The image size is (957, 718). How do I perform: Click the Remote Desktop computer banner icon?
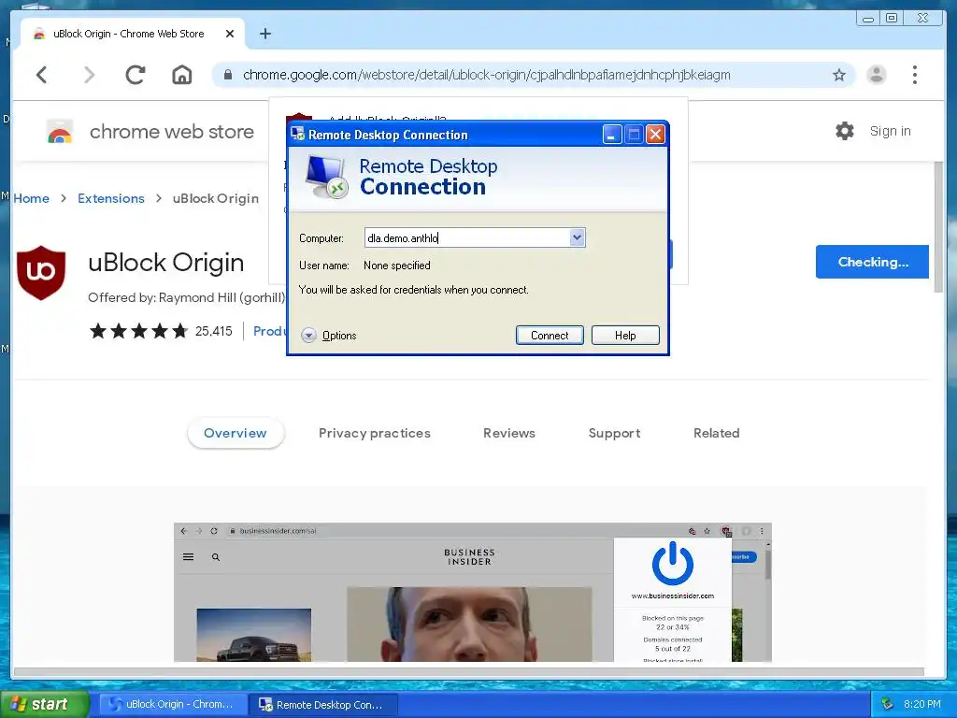click(x=326, y=177)
